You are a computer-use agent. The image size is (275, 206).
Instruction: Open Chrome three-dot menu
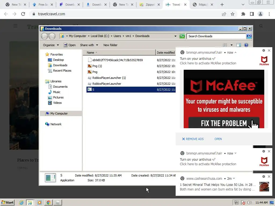click(269, 14)
